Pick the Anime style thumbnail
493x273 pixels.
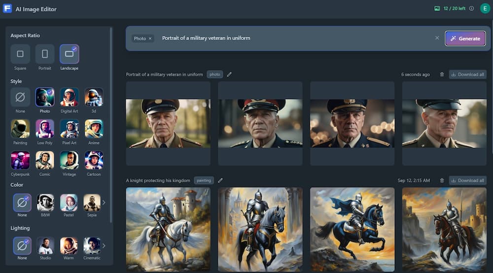pos(94,129)
